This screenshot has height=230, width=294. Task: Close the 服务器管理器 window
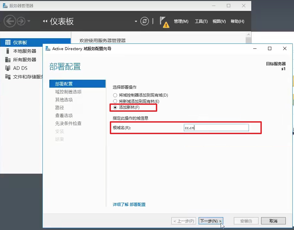pyautogui.click(x=244, y=6)
